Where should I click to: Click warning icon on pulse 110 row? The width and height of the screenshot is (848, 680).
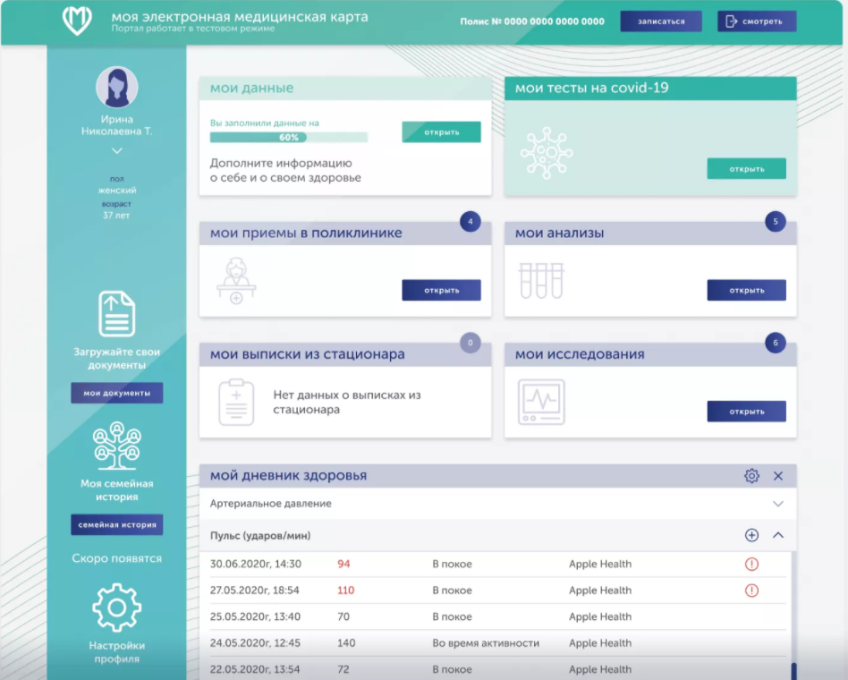(751, 591)
